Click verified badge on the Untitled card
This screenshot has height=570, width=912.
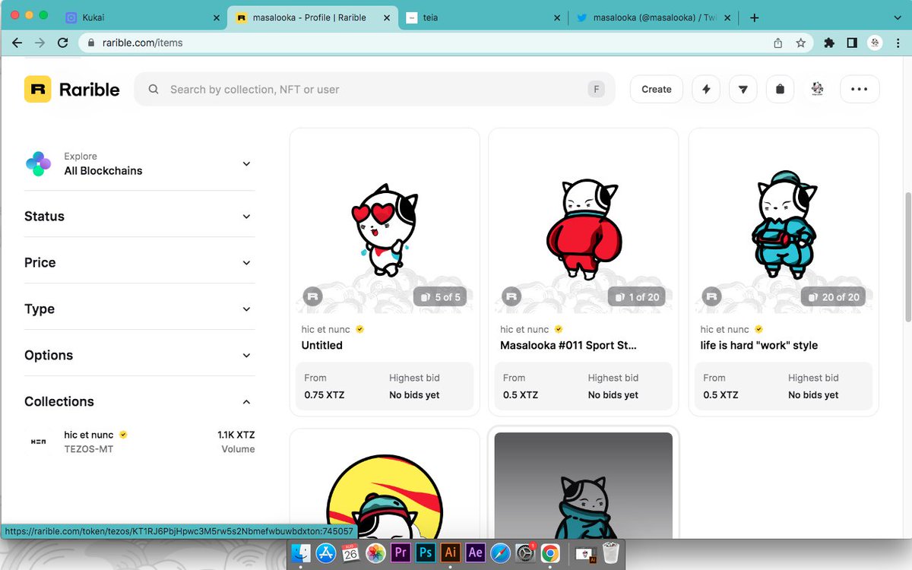(359, 329)
